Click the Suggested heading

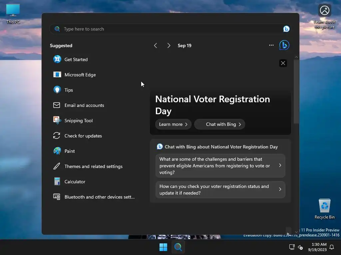click(x=61, y=45)
